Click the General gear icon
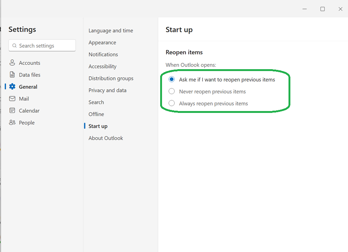The image size is (348, 252). tap(12, 86)
